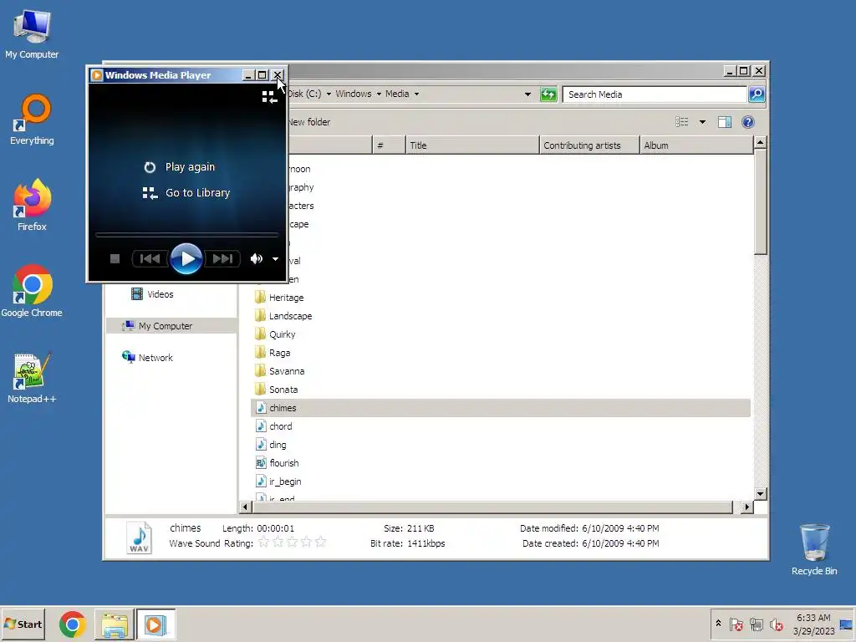856x642 pixels.
Task: Open the views options dropdown arrow
Action: [x=702, y=122]
